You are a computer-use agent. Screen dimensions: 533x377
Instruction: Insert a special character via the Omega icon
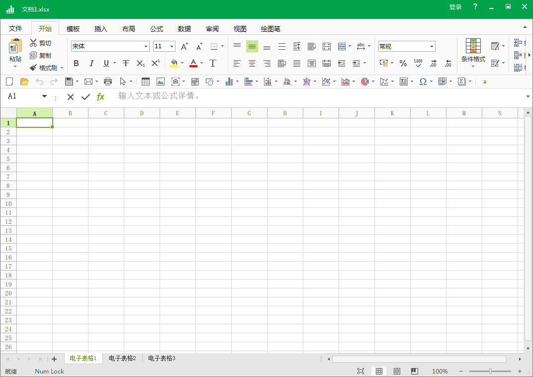pyautogui.click(x=424, y=82)
